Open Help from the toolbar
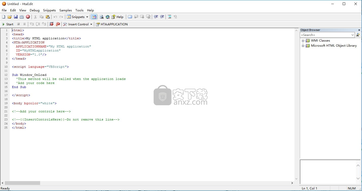 click(x=118, y=17)
